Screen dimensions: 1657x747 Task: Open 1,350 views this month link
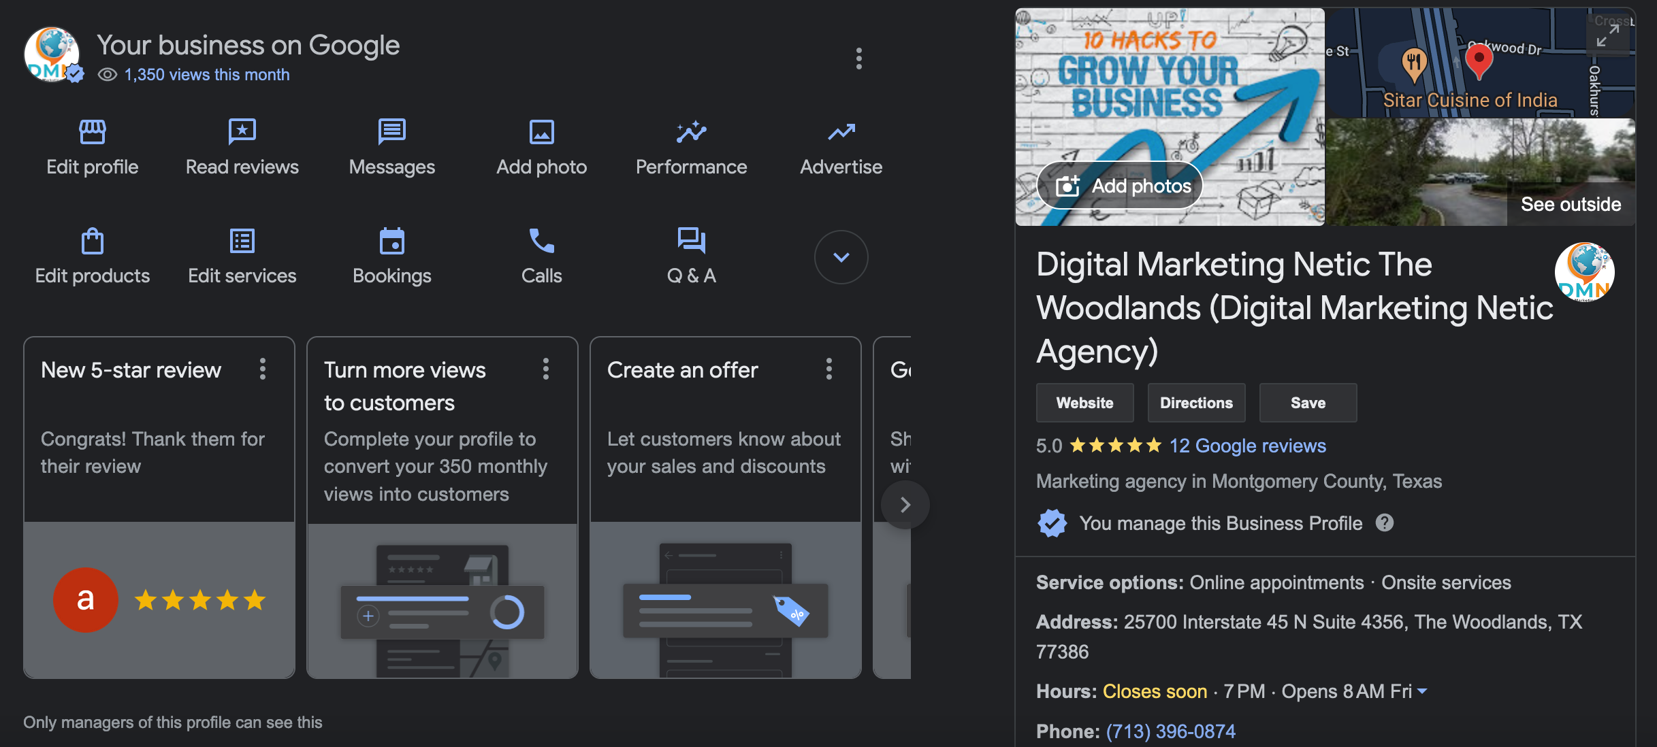pos(207,75)
